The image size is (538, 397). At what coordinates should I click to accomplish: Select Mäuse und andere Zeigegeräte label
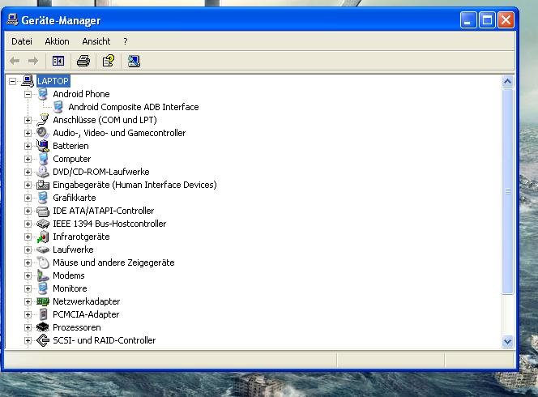click(x=113, y=263)
